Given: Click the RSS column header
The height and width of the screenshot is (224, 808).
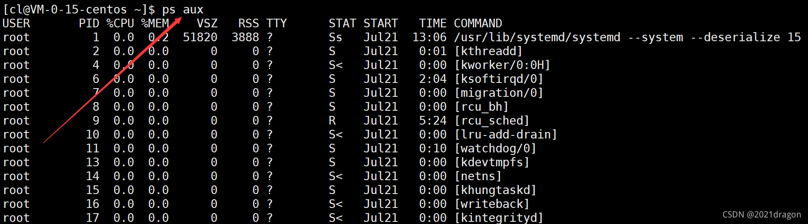Looking at the screenshot, I should click(x=248, y=23).
